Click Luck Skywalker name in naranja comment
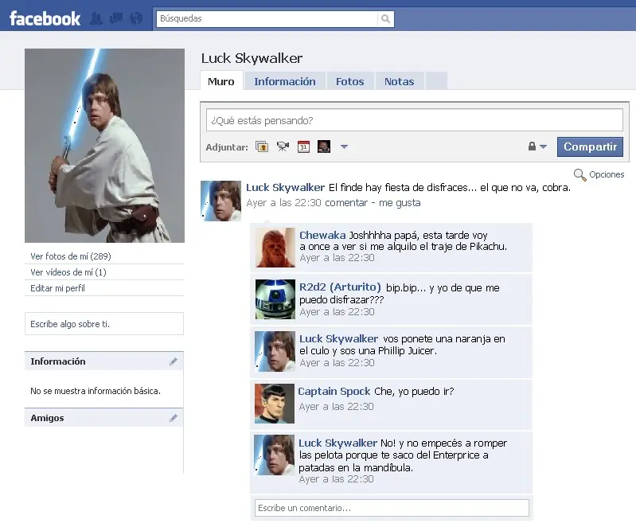The image size is (636, 531). click(x=338, y=338)
